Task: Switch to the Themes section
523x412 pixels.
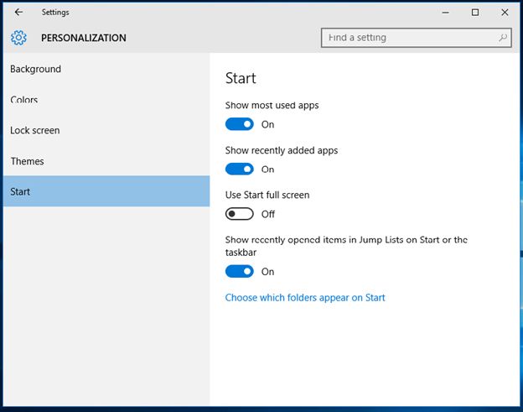Action: [28, 161]
